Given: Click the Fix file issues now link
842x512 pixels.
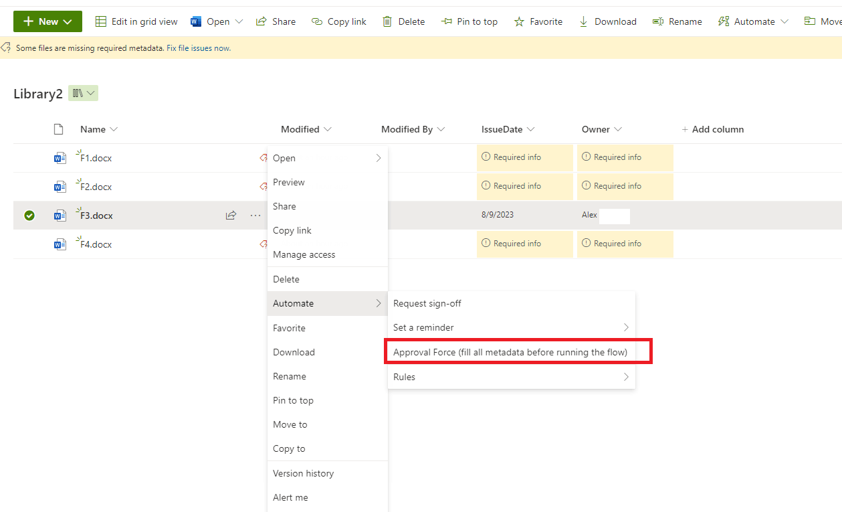Looking at the screenshot, I should point(199,48).
